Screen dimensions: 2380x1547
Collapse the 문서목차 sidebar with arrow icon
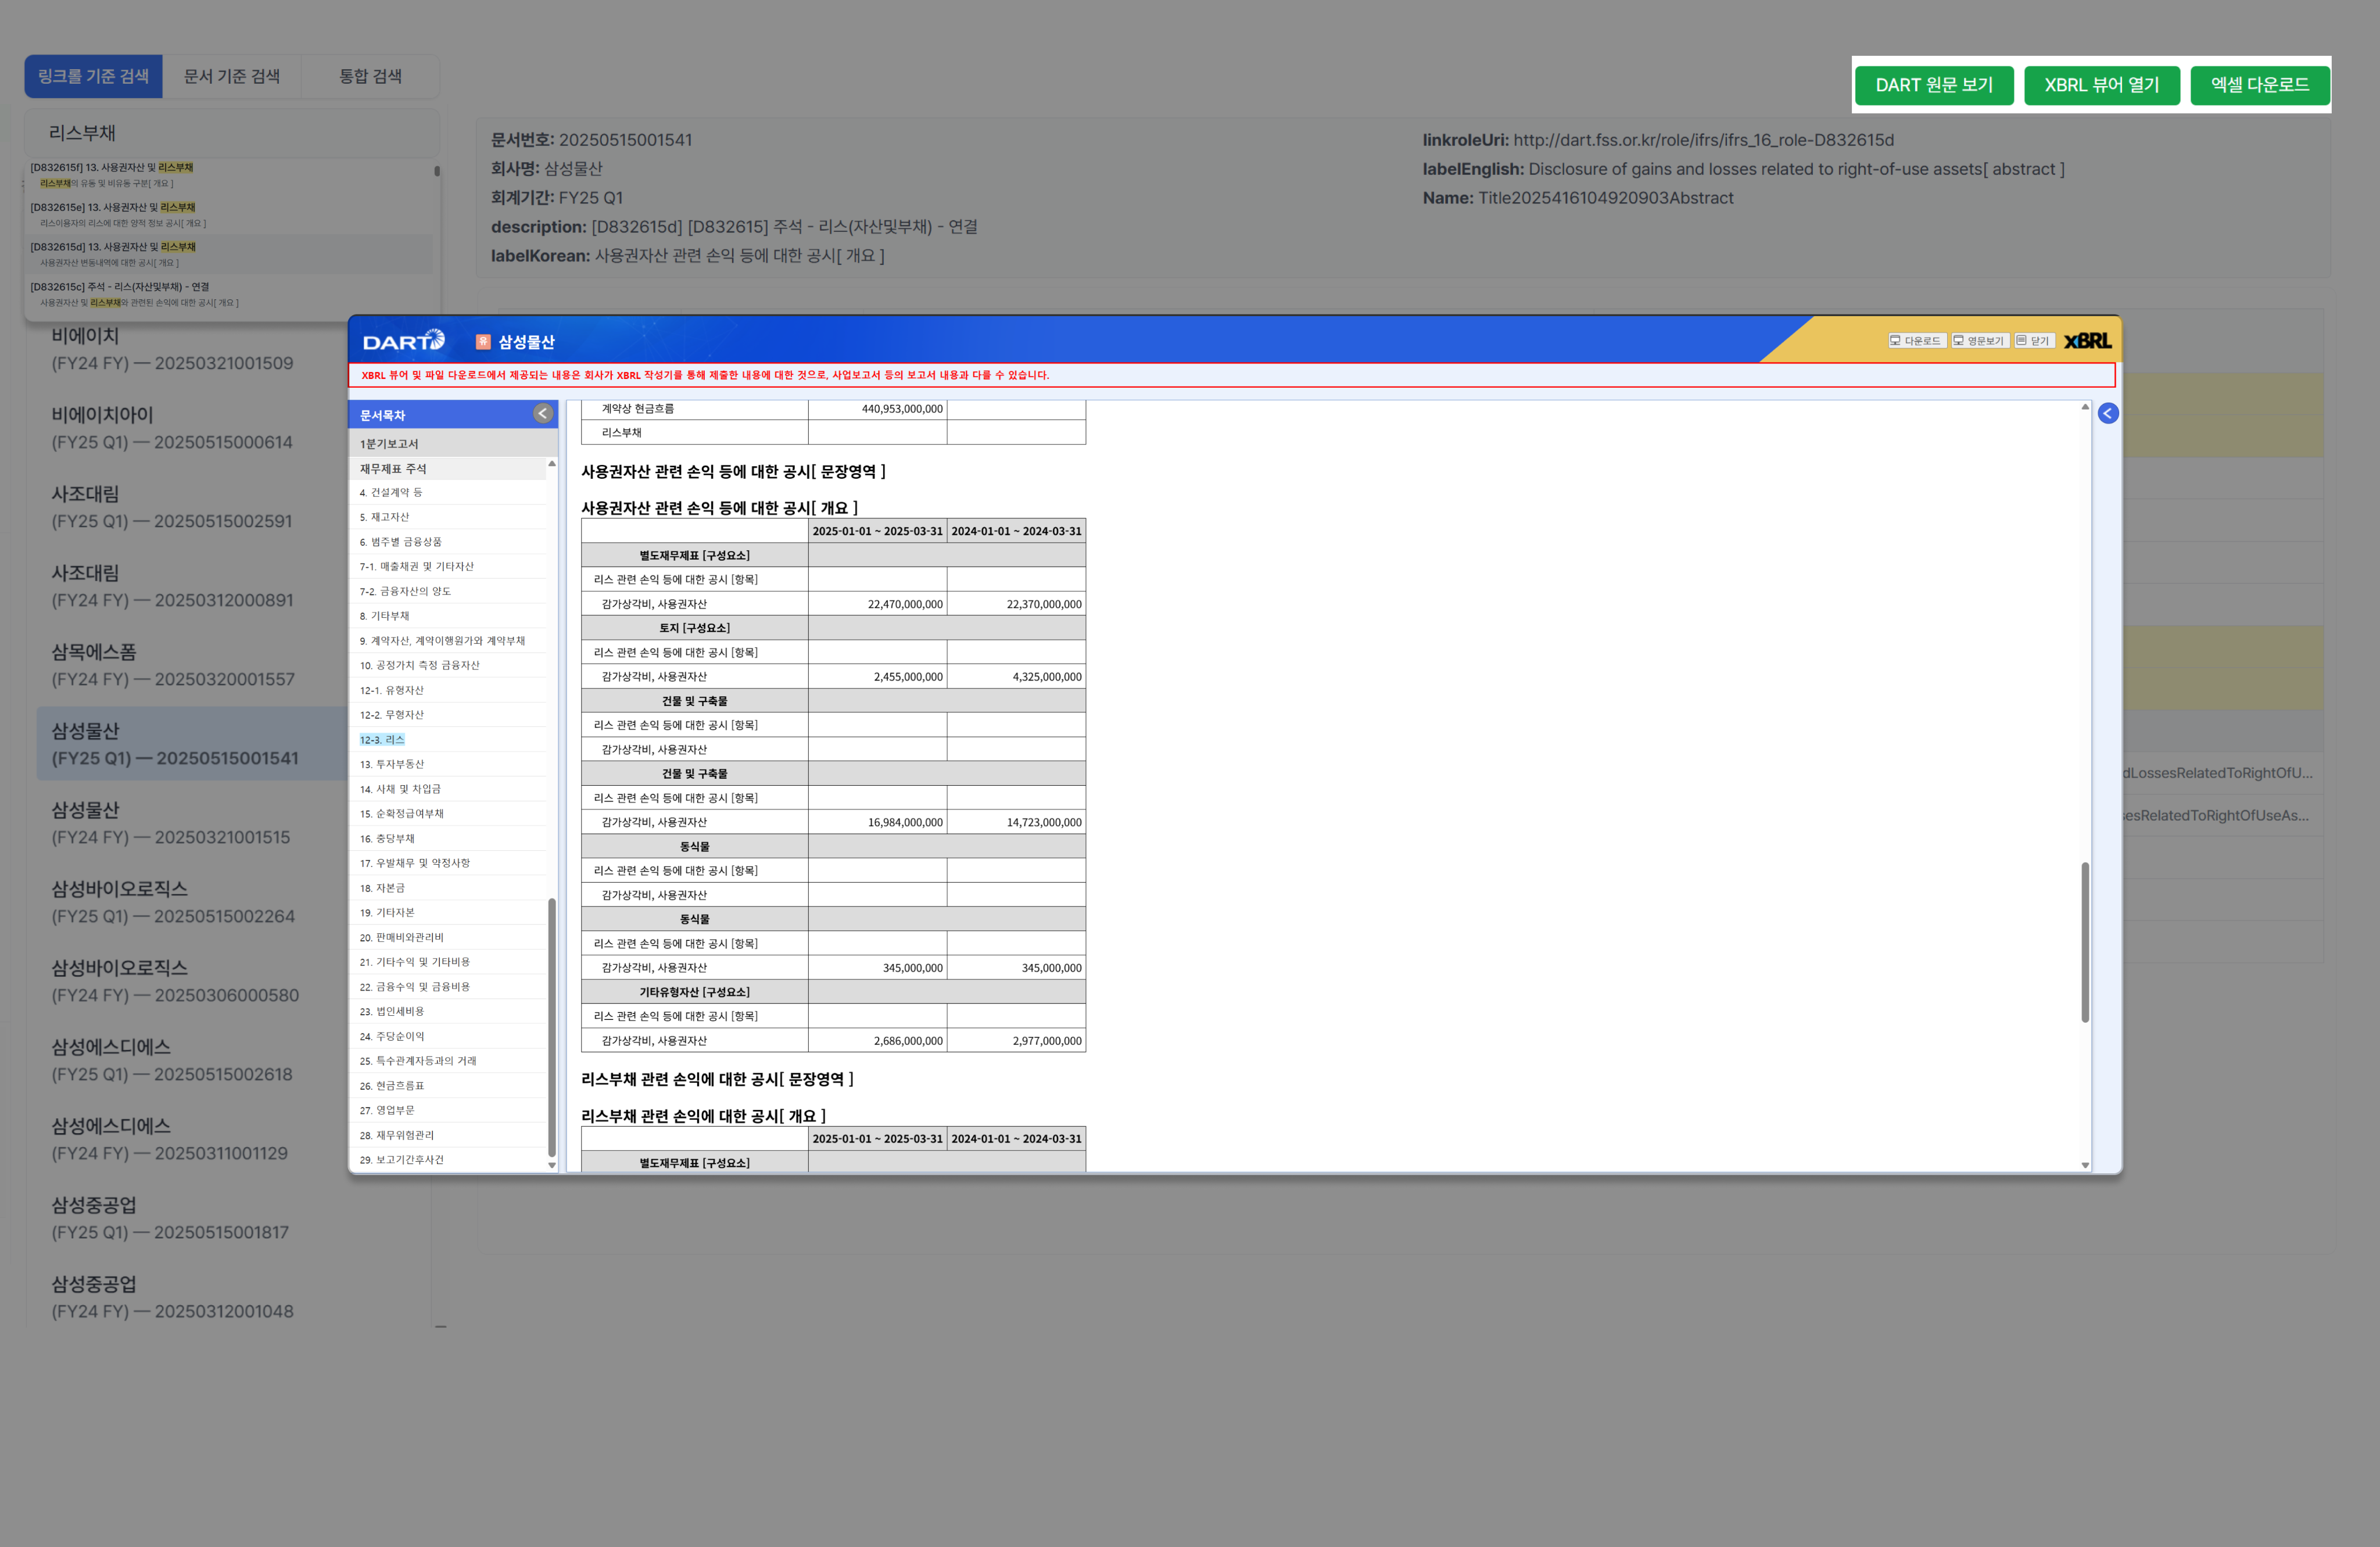(542, 414)
